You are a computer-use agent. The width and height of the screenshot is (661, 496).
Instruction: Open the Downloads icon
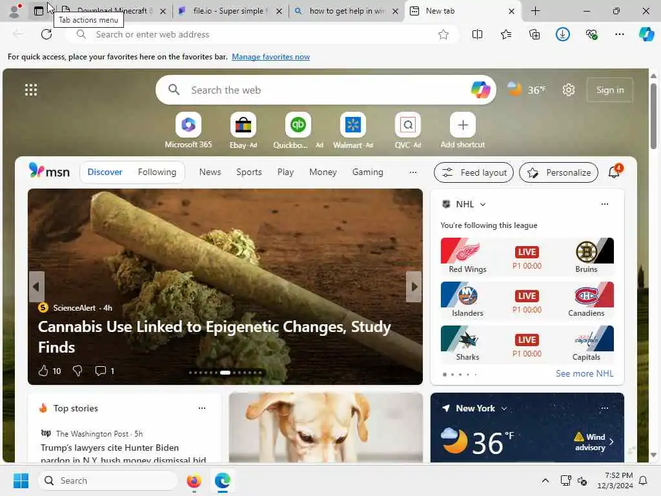tap(563, 34)
